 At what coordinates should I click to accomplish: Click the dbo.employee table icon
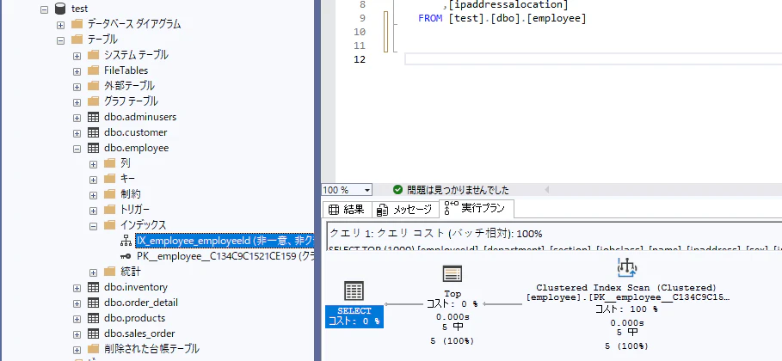click(93, 148)
